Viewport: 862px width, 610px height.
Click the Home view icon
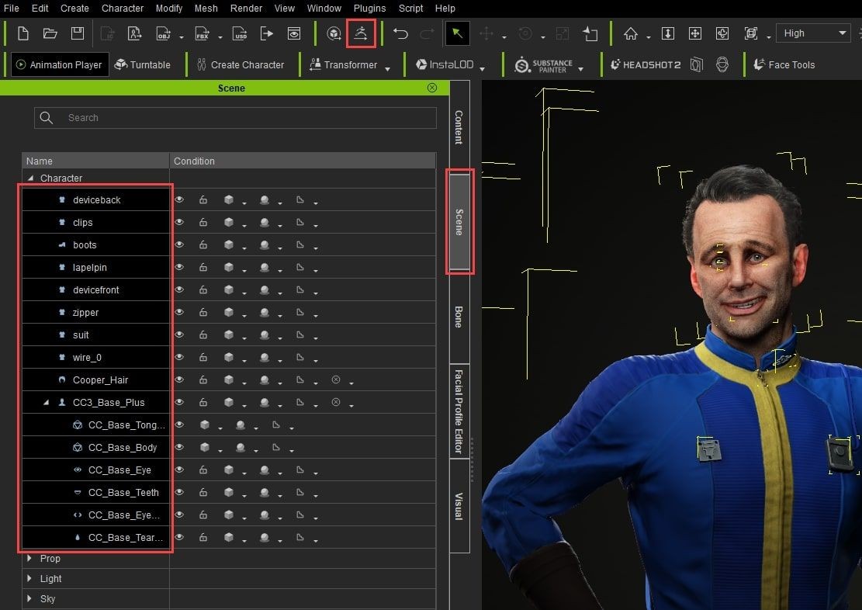pyautogui.click(x=631, y=33)
